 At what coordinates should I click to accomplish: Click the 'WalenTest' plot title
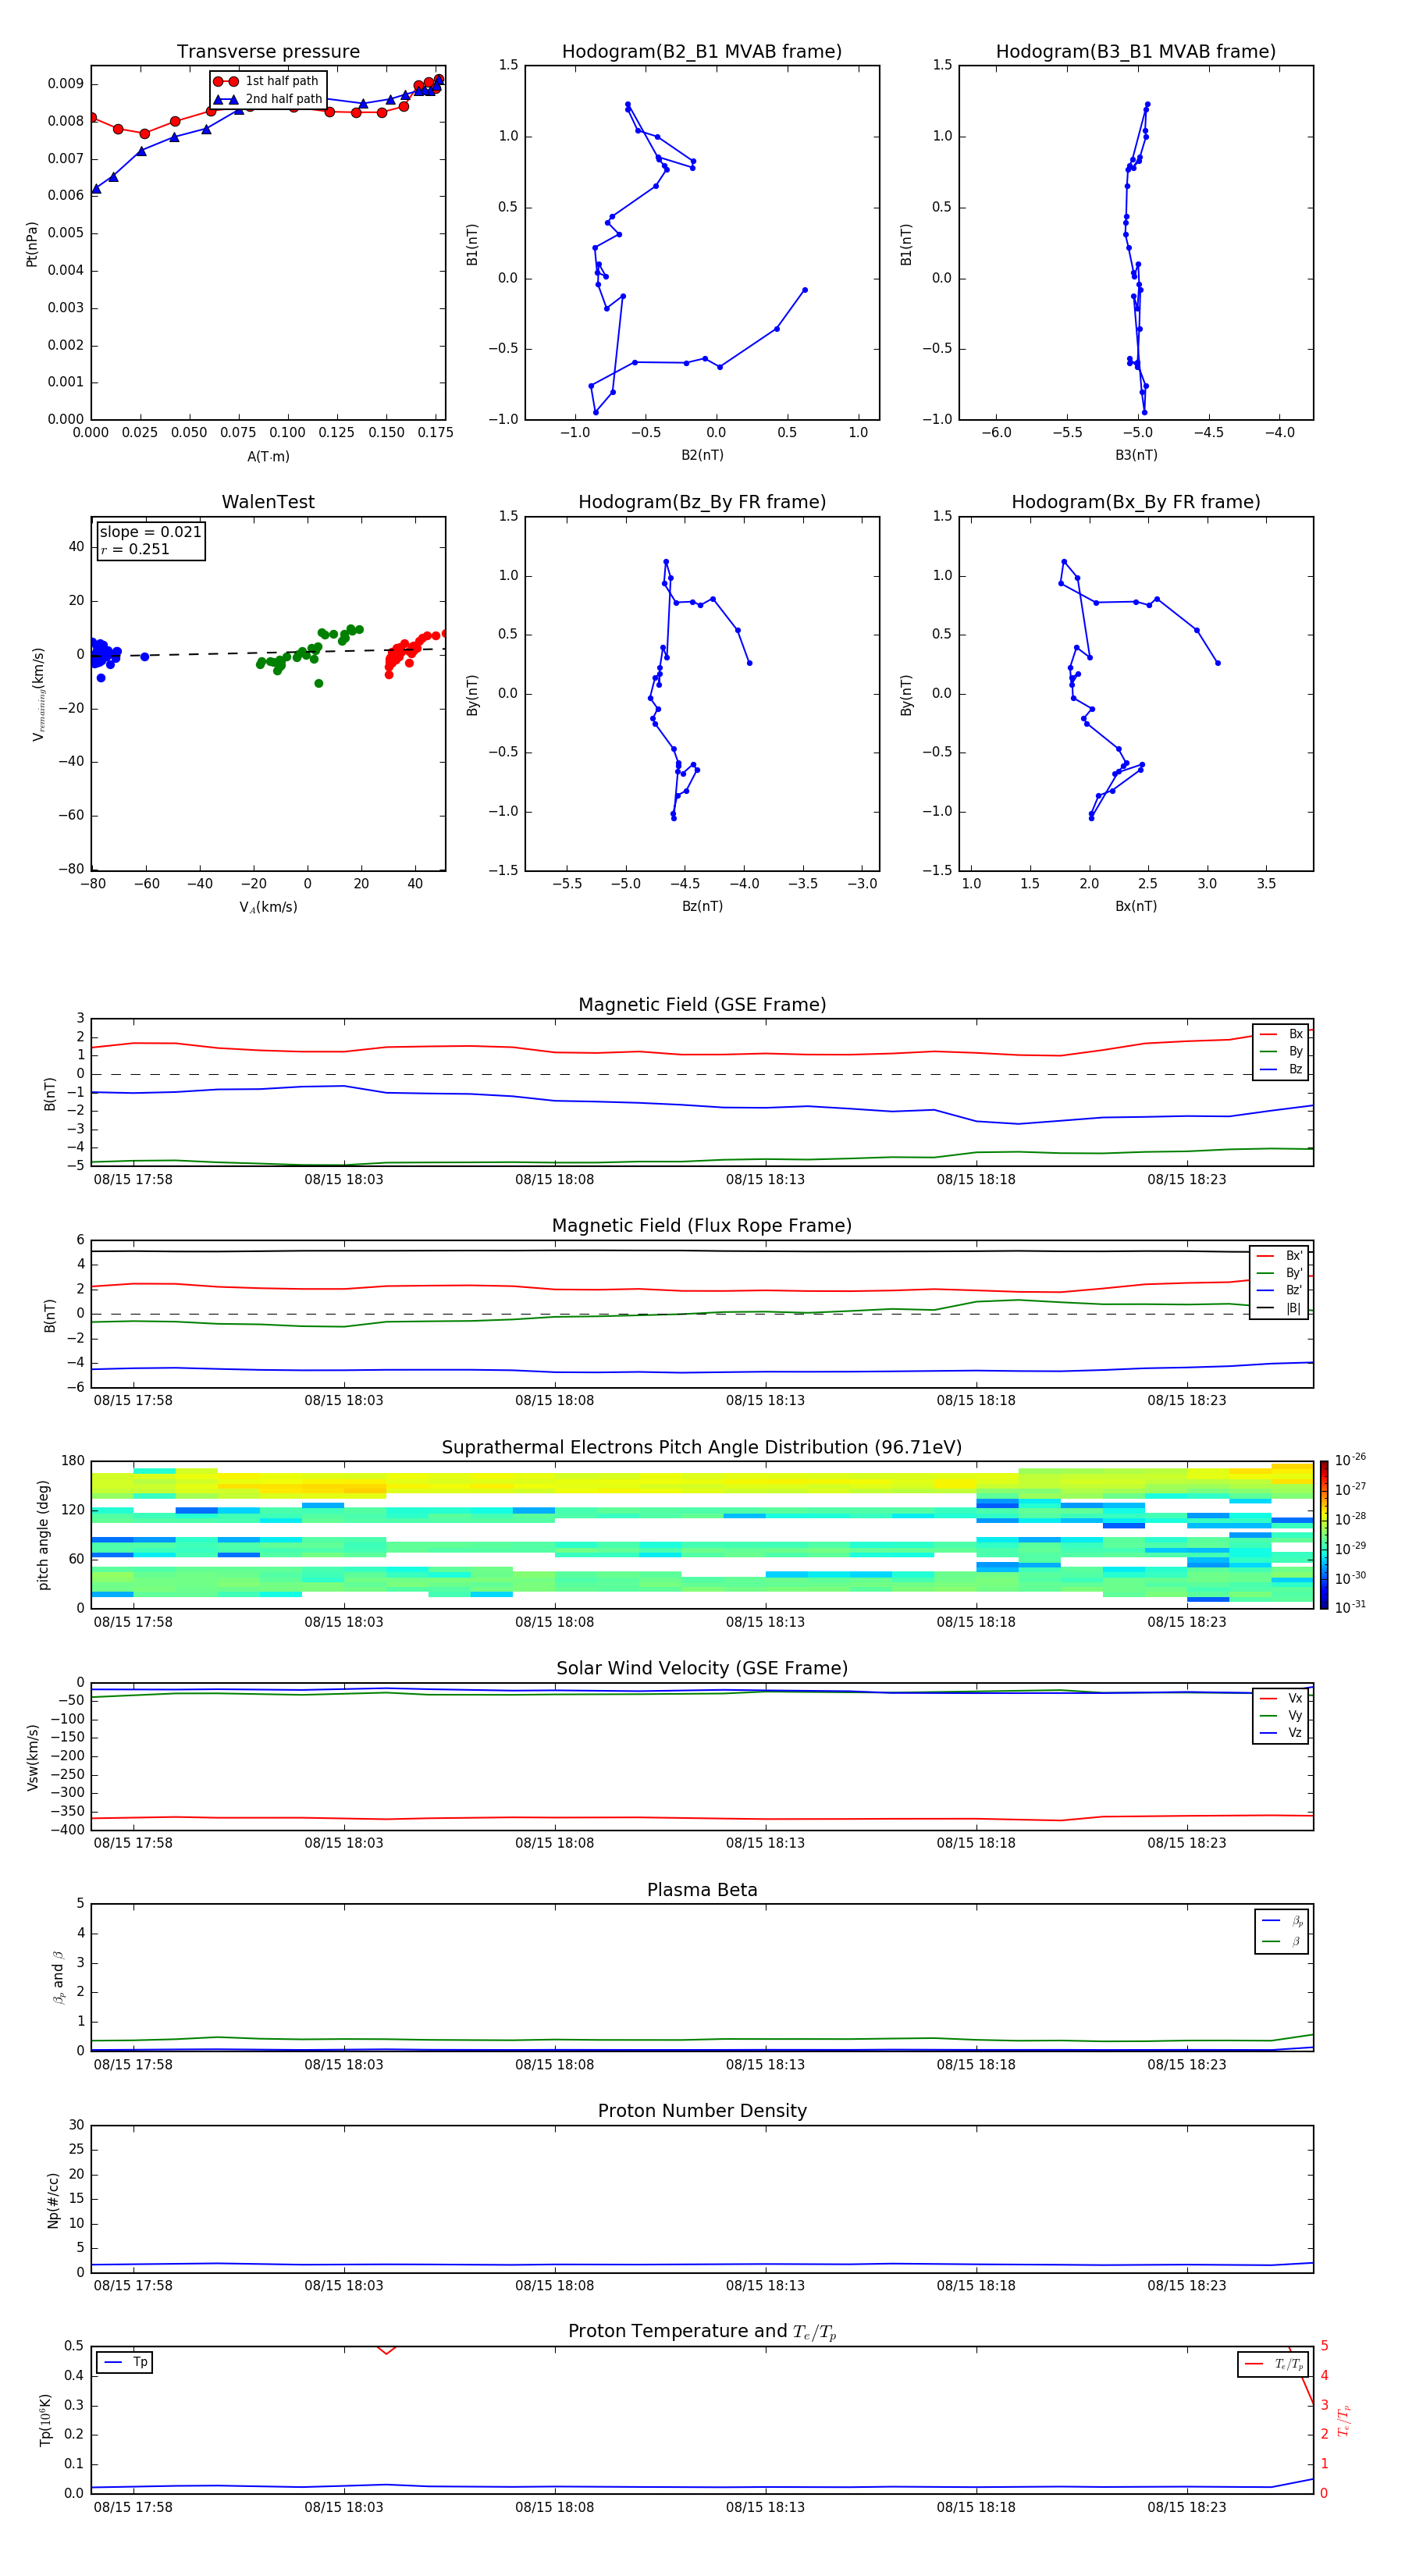tap(268, 502)
